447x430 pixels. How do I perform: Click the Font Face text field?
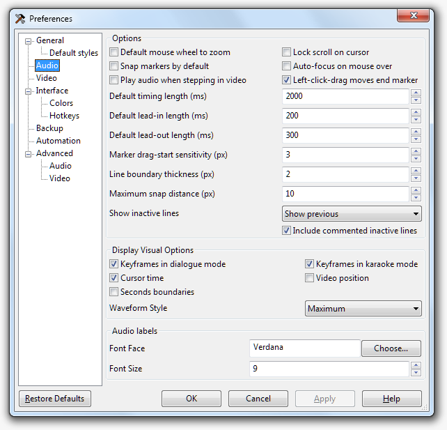(304, 348)
